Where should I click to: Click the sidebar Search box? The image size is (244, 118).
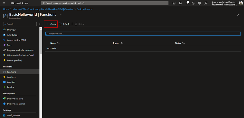coord(20,24)
